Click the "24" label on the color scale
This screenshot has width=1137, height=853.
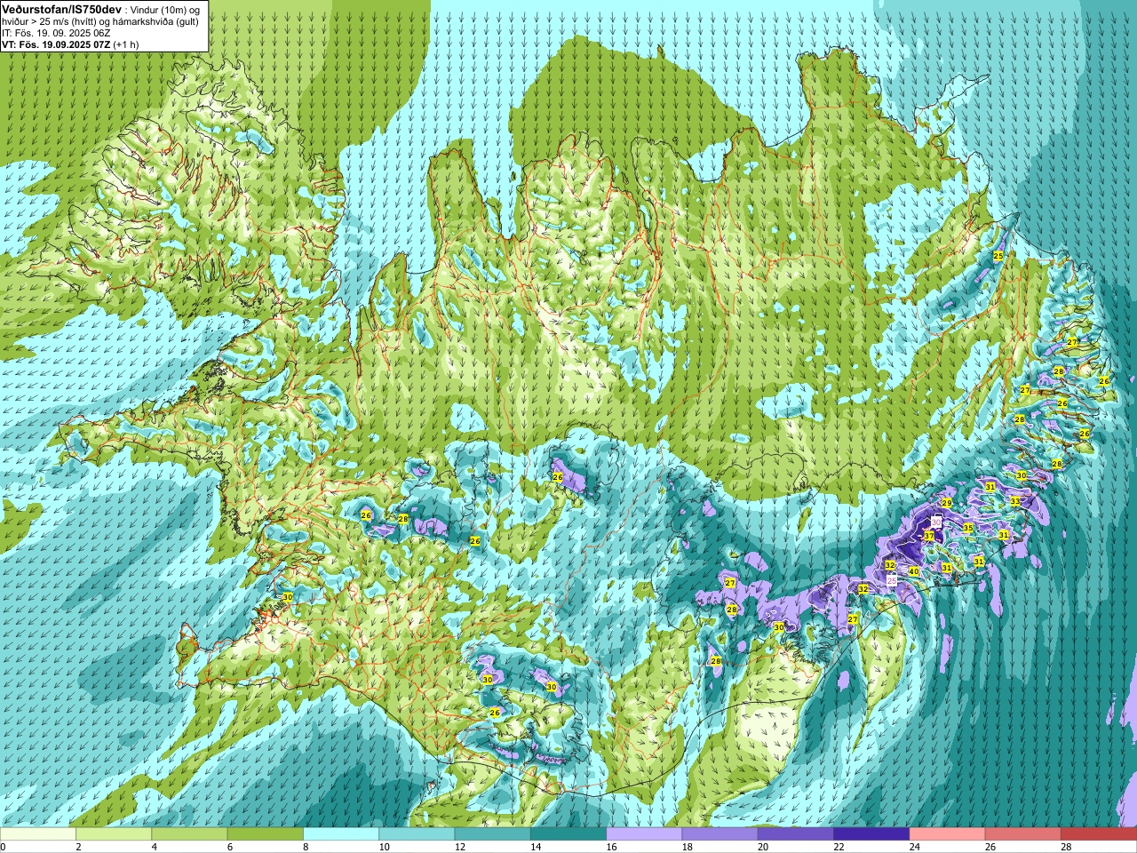tap(915, 847)
